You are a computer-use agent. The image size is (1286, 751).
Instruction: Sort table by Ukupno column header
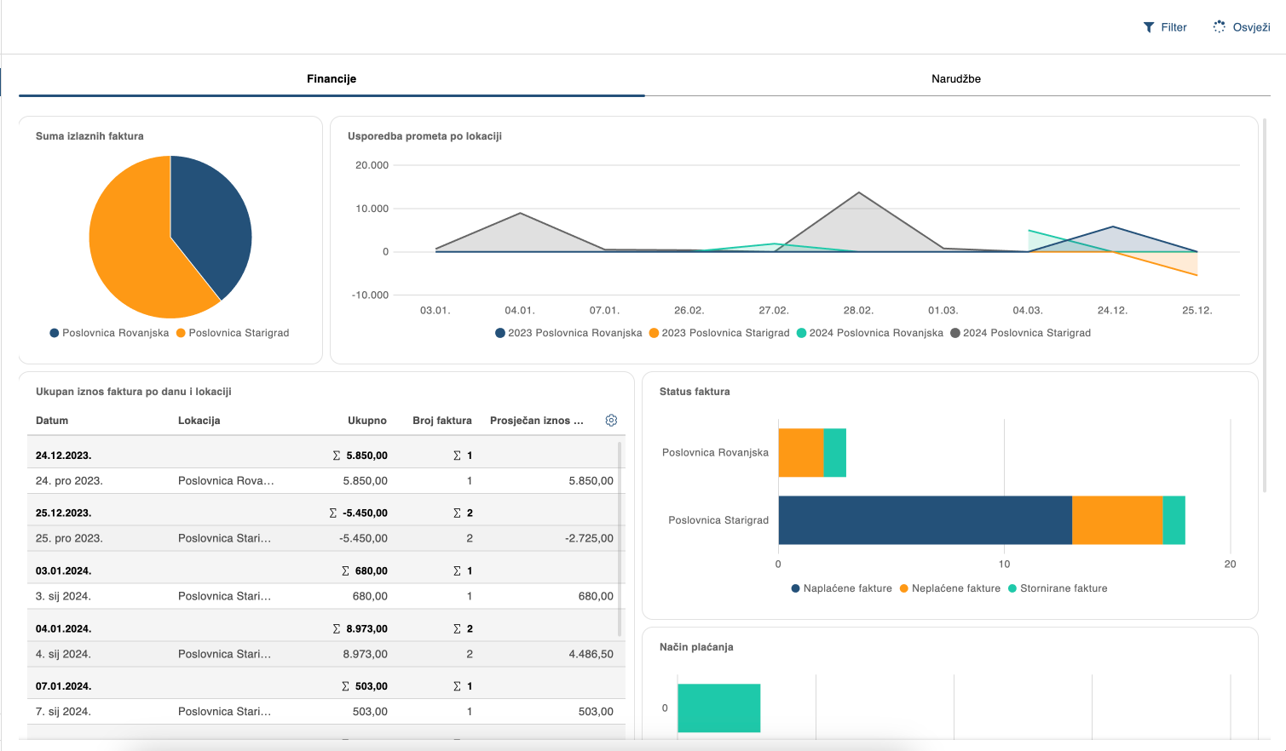click(366, 421)
